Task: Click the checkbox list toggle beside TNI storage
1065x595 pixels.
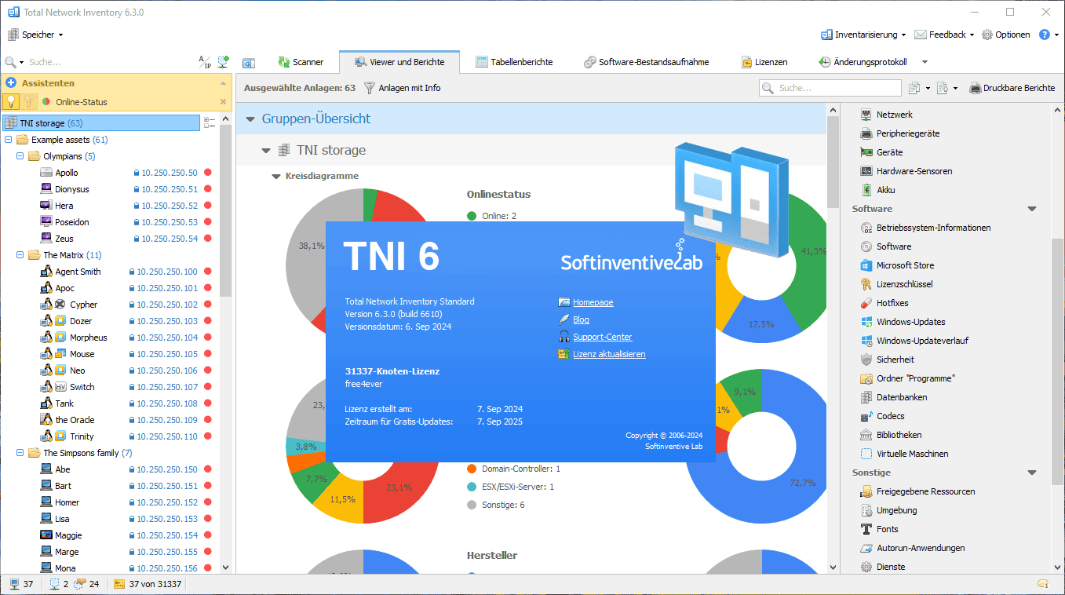Action: pyautogui.click(x=210, y=122)
